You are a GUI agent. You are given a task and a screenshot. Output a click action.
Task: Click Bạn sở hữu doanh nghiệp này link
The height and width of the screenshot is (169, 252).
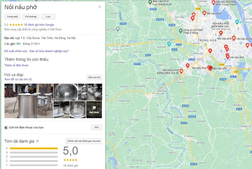click(49, 51)
